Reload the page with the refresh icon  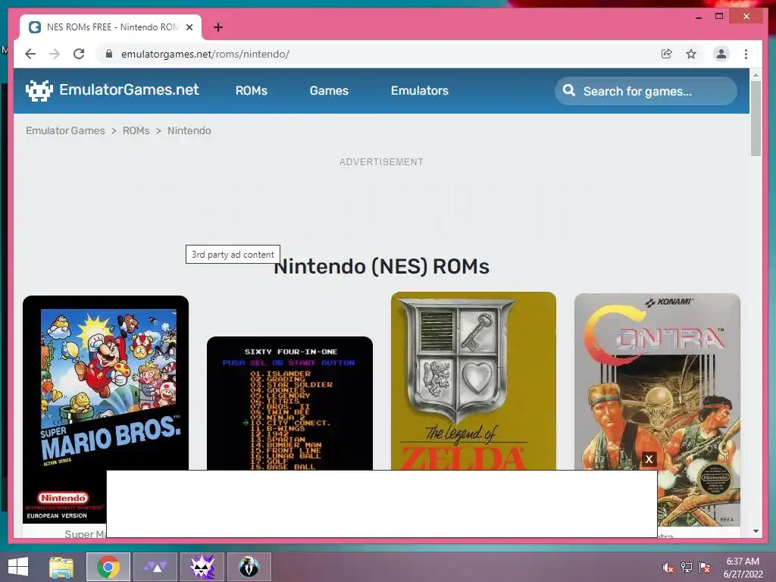pyautogui.click(x=79, y=54)
